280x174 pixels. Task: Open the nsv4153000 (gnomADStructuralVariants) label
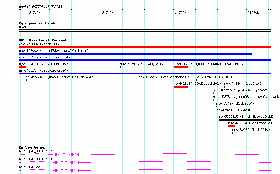(54, 51)
